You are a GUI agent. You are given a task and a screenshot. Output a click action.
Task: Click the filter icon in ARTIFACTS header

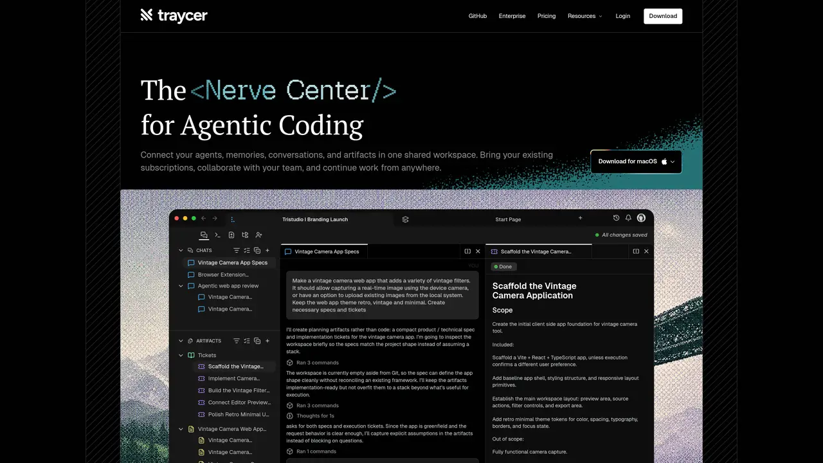[x=236, y=341]
